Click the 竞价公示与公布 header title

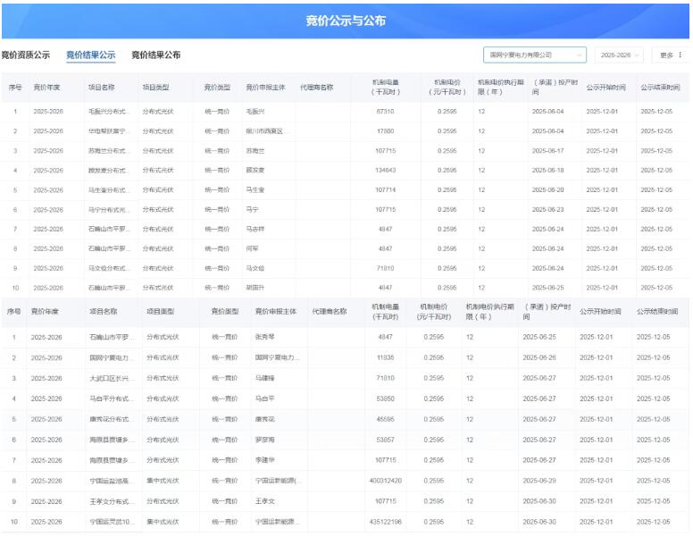tap(346, 21)
